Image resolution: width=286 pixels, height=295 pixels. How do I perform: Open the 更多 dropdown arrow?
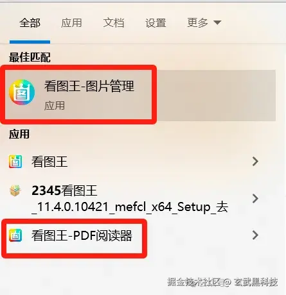click(x=217, y=22)
